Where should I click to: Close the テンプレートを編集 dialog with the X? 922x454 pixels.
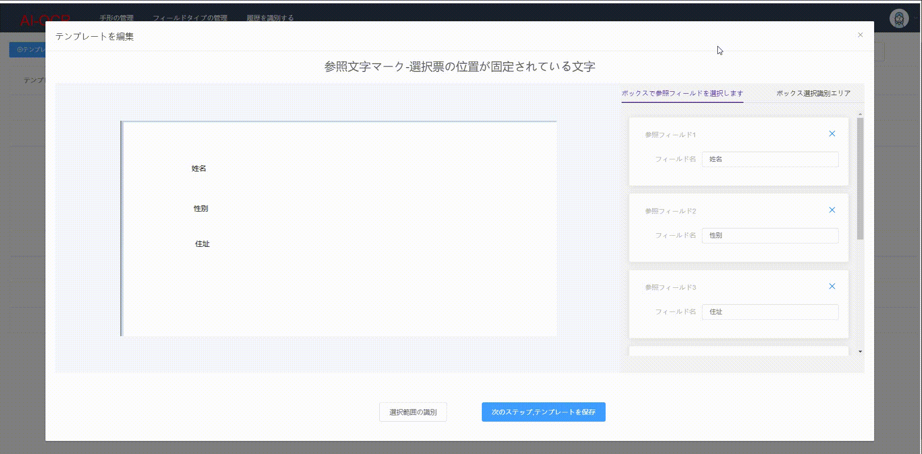860,34
